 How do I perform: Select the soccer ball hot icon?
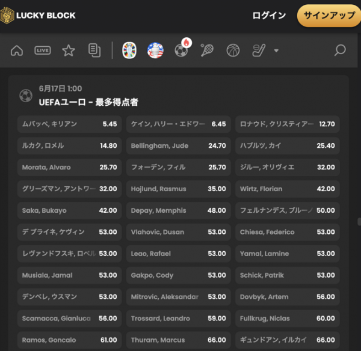182,50
